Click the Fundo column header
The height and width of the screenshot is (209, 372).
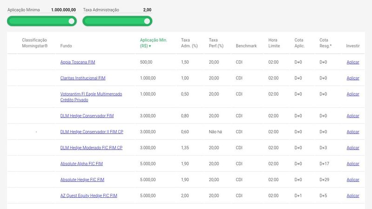coord(66,46)
